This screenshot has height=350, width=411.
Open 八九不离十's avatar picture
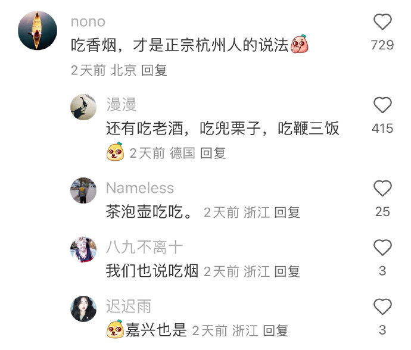83,249
